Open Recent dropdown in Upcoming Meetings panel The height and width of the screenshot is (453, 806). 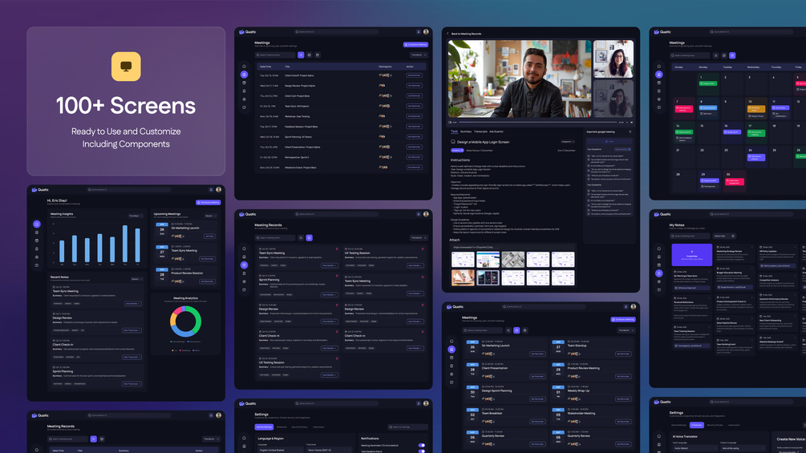point(210,216)
